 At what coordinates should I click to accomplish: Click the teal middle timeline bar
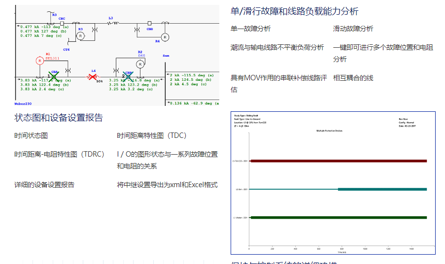tap(382, 189)
